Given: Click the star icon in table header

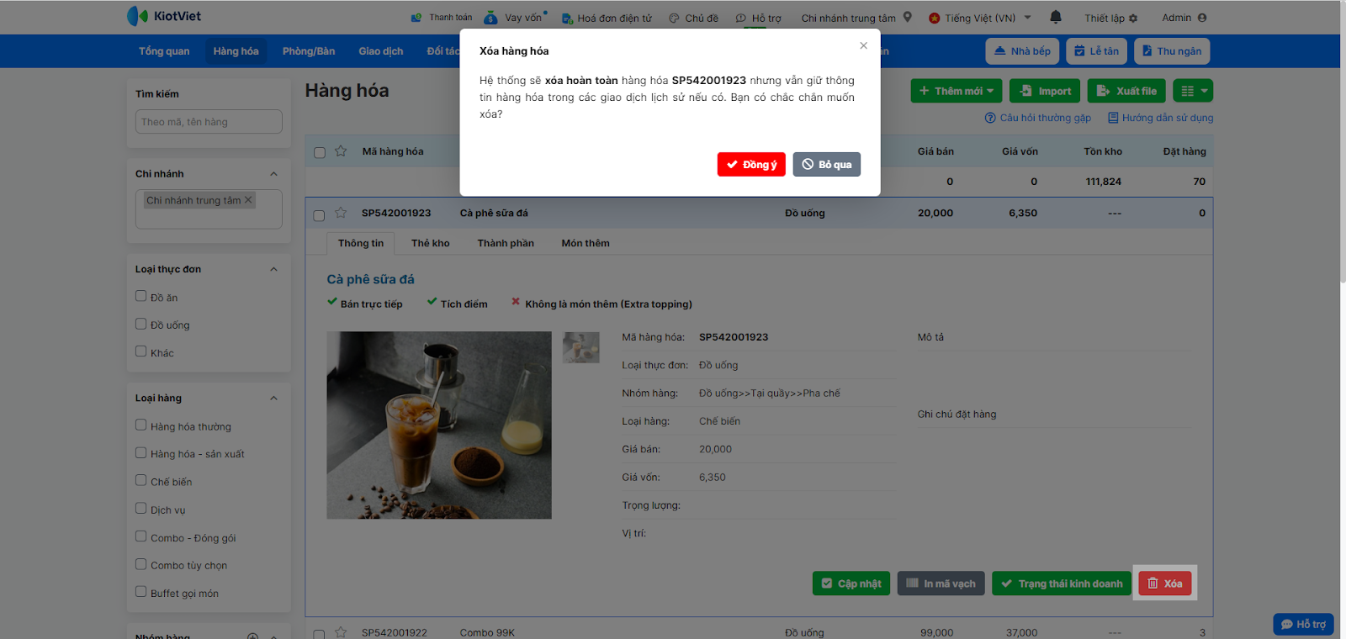Looking at the screenshot, I should [x=341, y=151].
